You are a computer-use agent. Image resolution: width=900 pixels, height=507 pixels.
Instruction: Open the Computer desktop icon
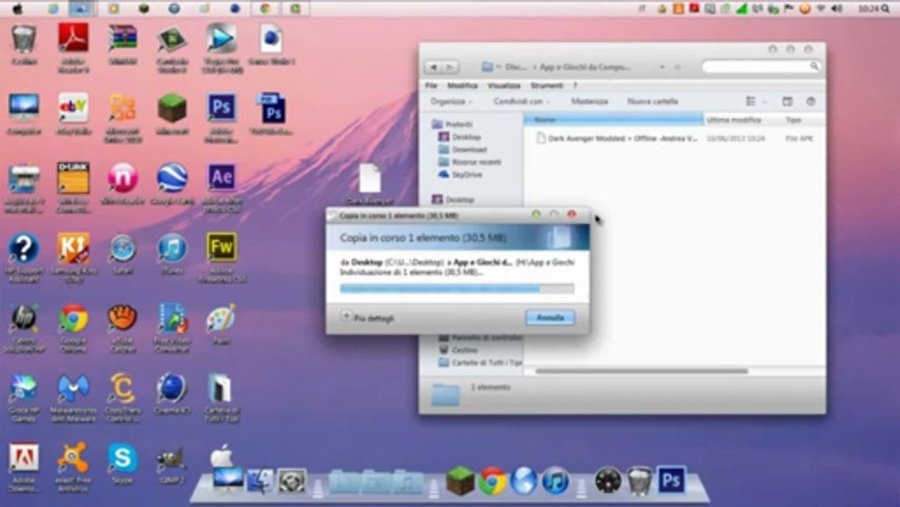pyautogui.click(x=24, y=108)
